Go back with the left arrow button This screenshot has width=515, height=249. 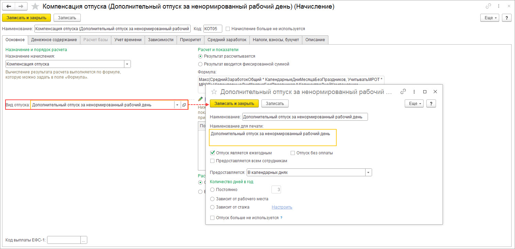pyautogui.click(x=9, y=7)
